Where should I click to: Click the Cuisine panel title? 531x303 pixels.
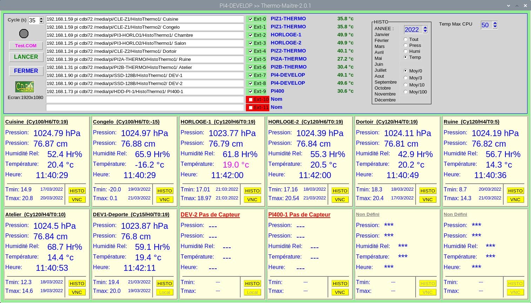(36, 122)
